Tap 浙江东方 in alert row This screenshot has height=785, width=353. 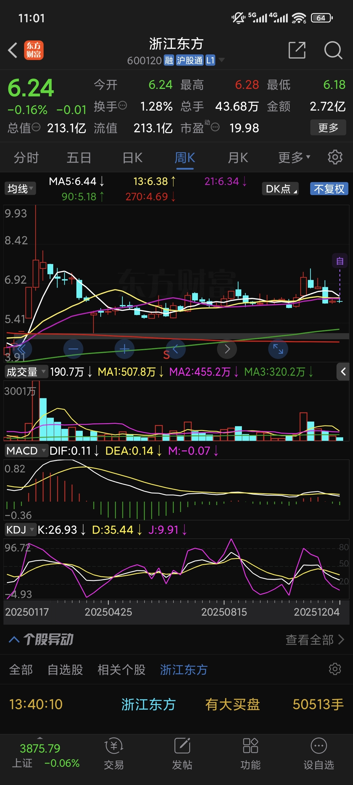point(148,704)
